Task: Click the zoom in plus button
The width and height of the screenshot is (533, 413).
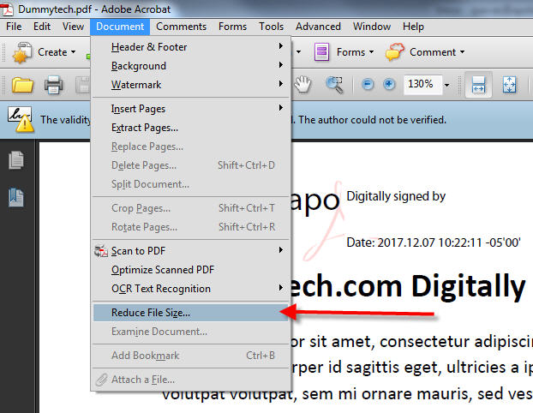Action: click(x=389, y=84)
